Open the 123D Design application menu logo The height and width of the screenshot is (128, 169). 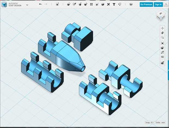click(4, 4)
